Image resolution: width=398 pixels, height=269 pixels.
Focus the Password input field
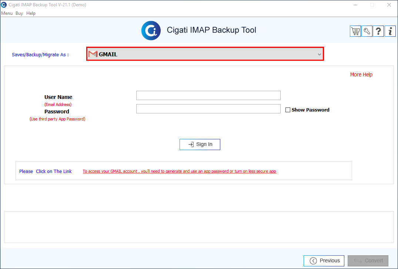(208, 109)
